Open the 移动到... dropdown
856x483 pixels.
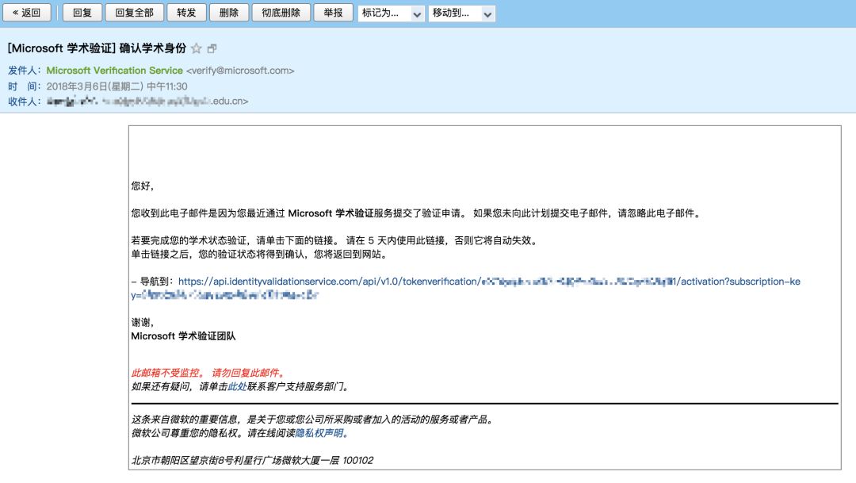(x=462, y=13)
